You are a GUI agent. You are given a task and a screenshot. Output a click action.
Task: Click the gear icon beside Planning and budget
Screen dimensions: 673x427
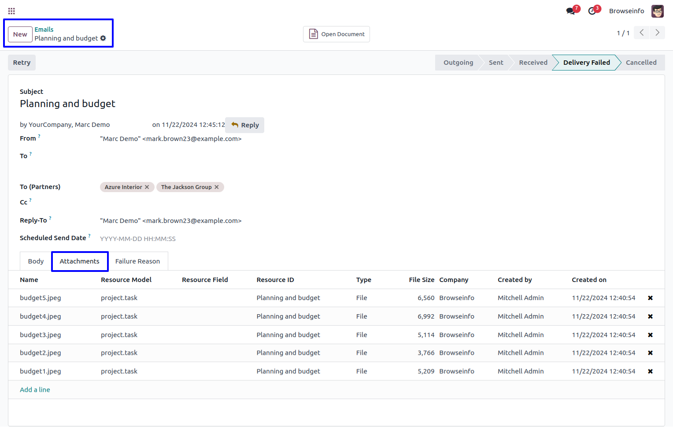pyautogui.click(x=103, y=38)
